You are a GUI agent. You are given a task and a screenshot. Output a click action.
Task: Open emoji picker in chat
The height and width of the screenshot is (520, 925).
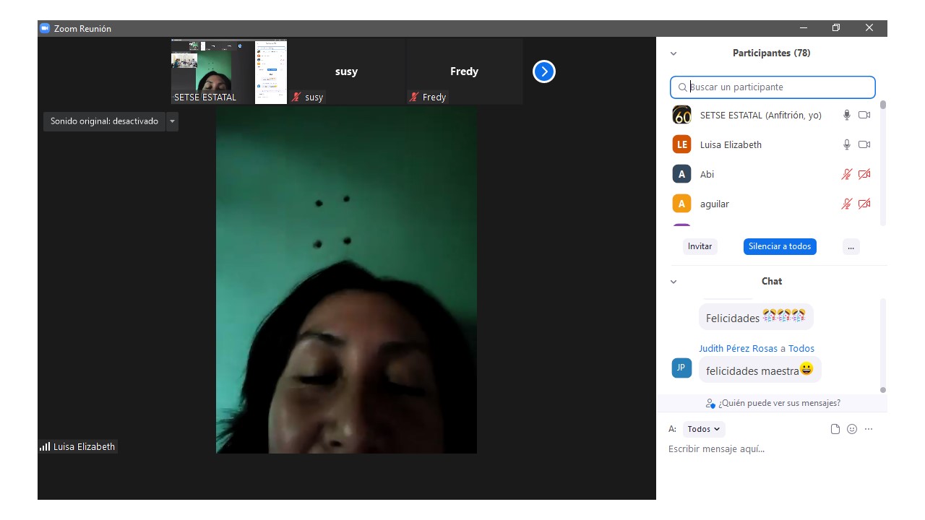pyautogui.click(x=852, y=429)
